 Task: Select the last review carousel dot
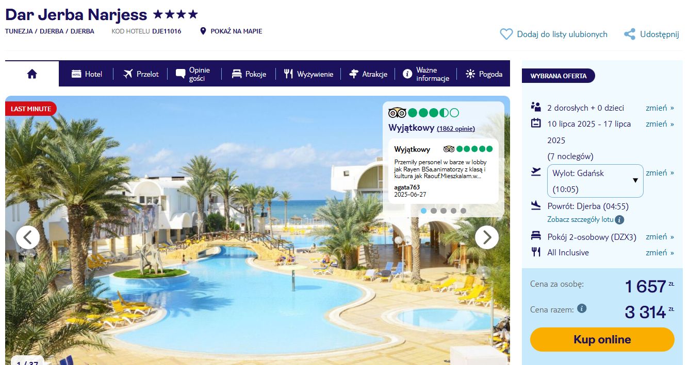click(x=463, y=211)
